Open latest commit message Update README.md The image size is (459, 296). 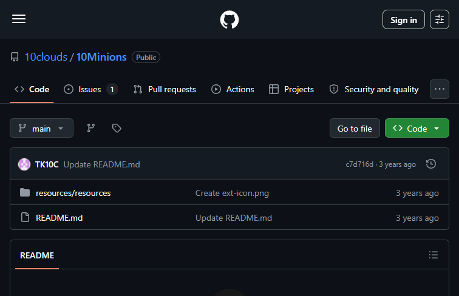(x=101, y=164)
